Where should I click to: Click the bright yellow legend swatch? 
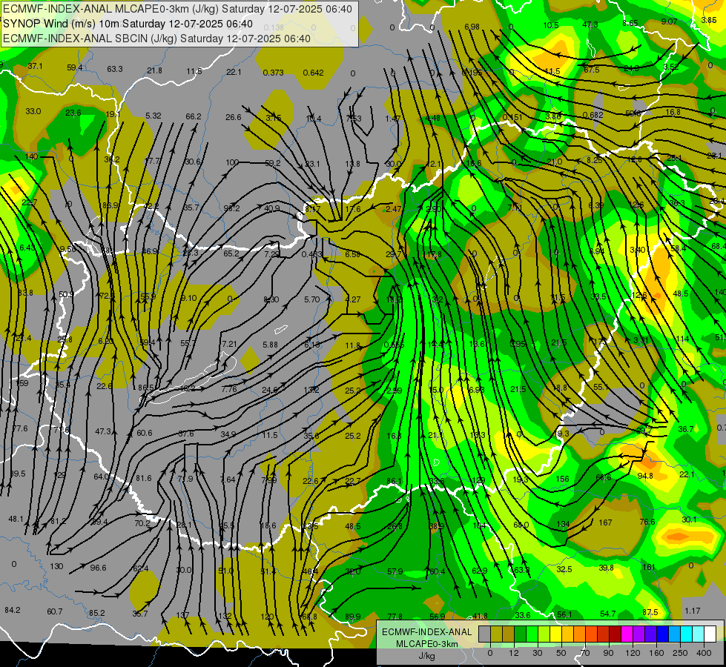pyautogui.click(x=556, y=634)
